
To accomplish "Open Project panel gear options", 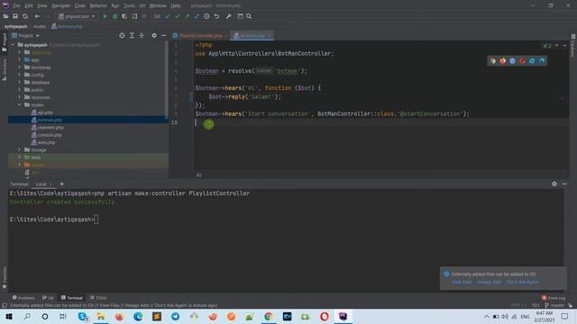I will click(154, 36).
